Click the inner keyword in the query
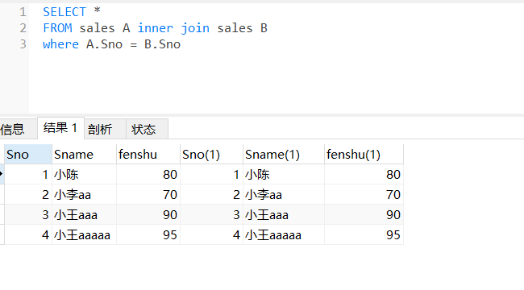The height and width of the screenshot is (290, 524). 156,28
